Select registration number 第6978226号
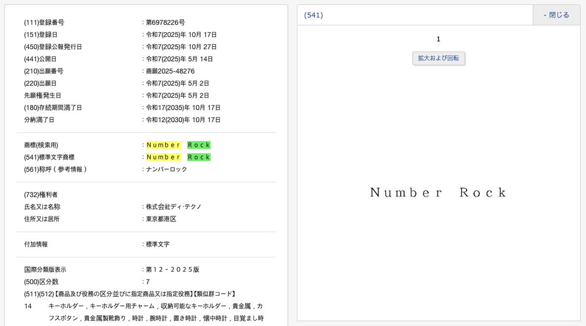The height and width of the screenshot is (326, 586). click(x=165, y=22)
